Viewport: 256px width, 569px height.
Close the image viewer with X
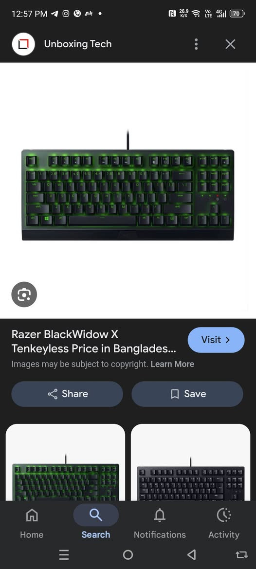click(230, 44)
